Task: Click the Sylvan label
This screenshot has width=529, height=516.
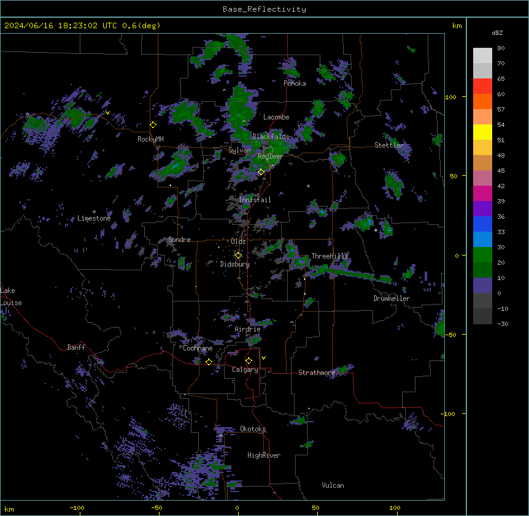Action: [239, 150]
